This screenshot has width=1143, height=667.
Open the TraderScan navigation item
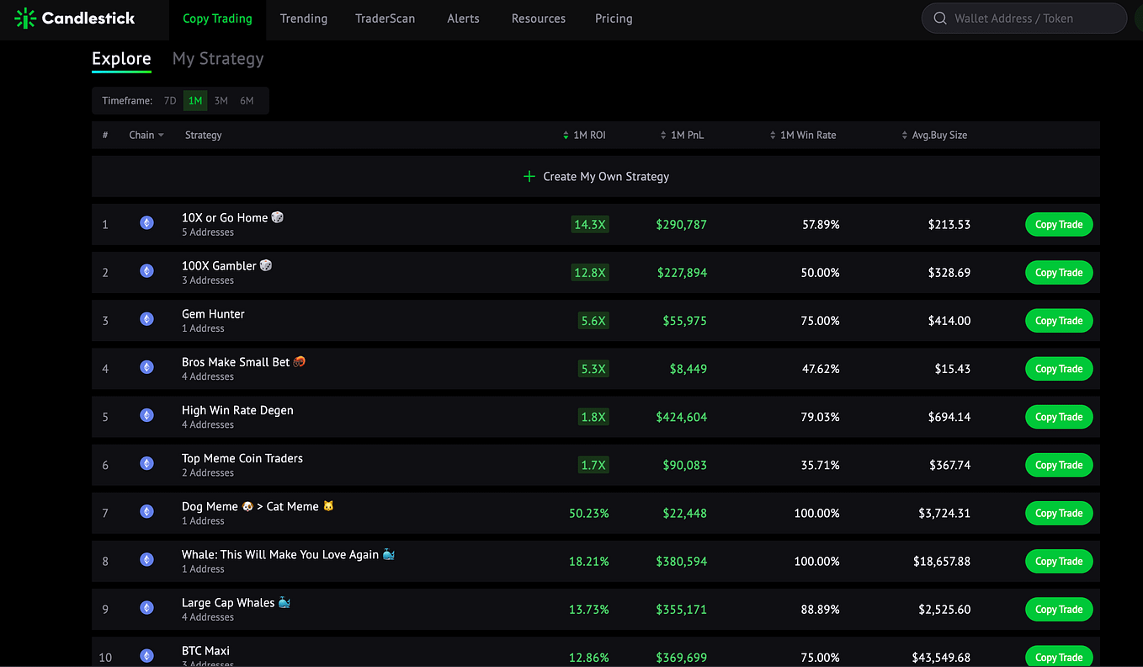pyautogui.click(x=385, y=18)
